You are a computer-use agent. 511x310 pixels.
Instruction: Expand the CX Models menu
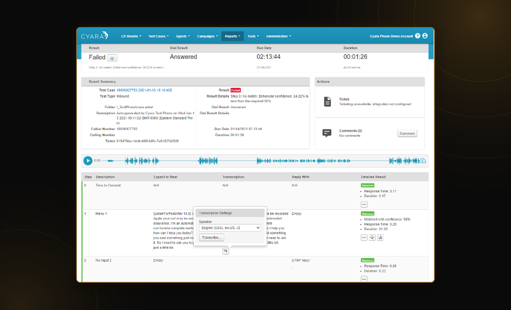131,36
